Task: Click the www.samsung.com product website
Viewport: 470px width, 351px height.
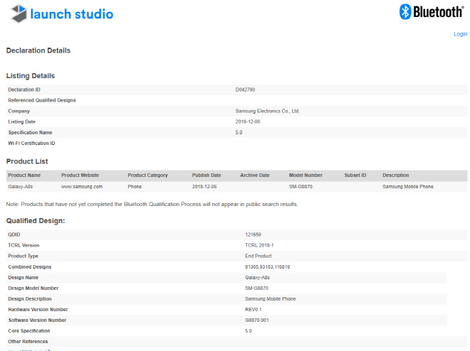Action: [82, 187]
